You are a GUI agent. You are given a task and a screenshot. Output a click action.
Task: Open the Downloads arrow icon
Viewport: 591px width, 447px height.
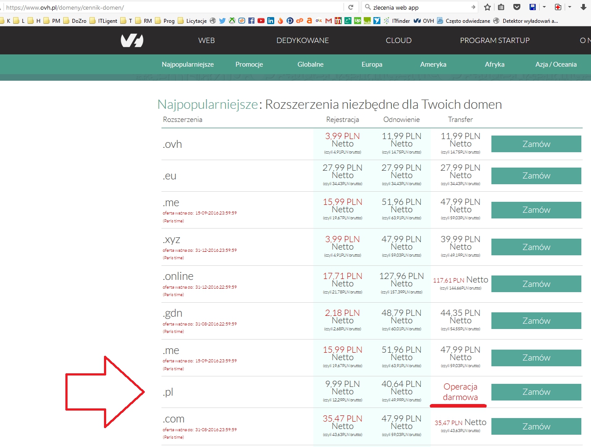(583, 7)
